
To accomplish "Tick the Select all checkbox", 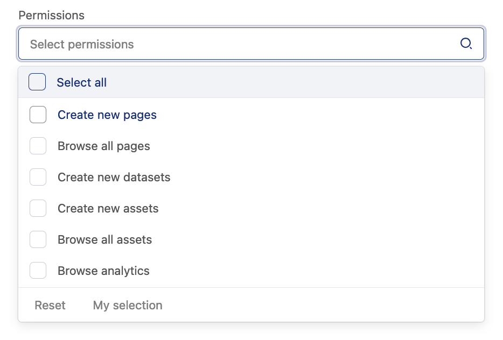I will [37, 82].
